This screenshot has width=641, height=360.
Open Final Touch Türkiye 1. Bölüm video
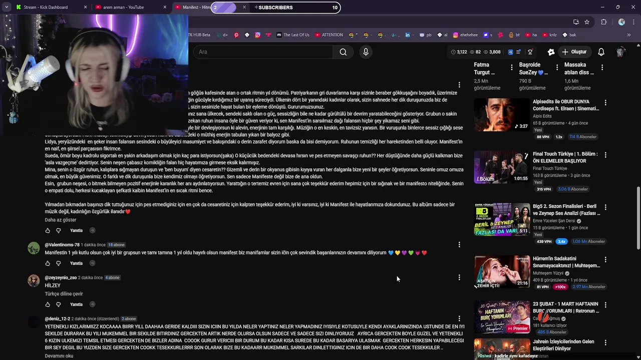[502, 167]
